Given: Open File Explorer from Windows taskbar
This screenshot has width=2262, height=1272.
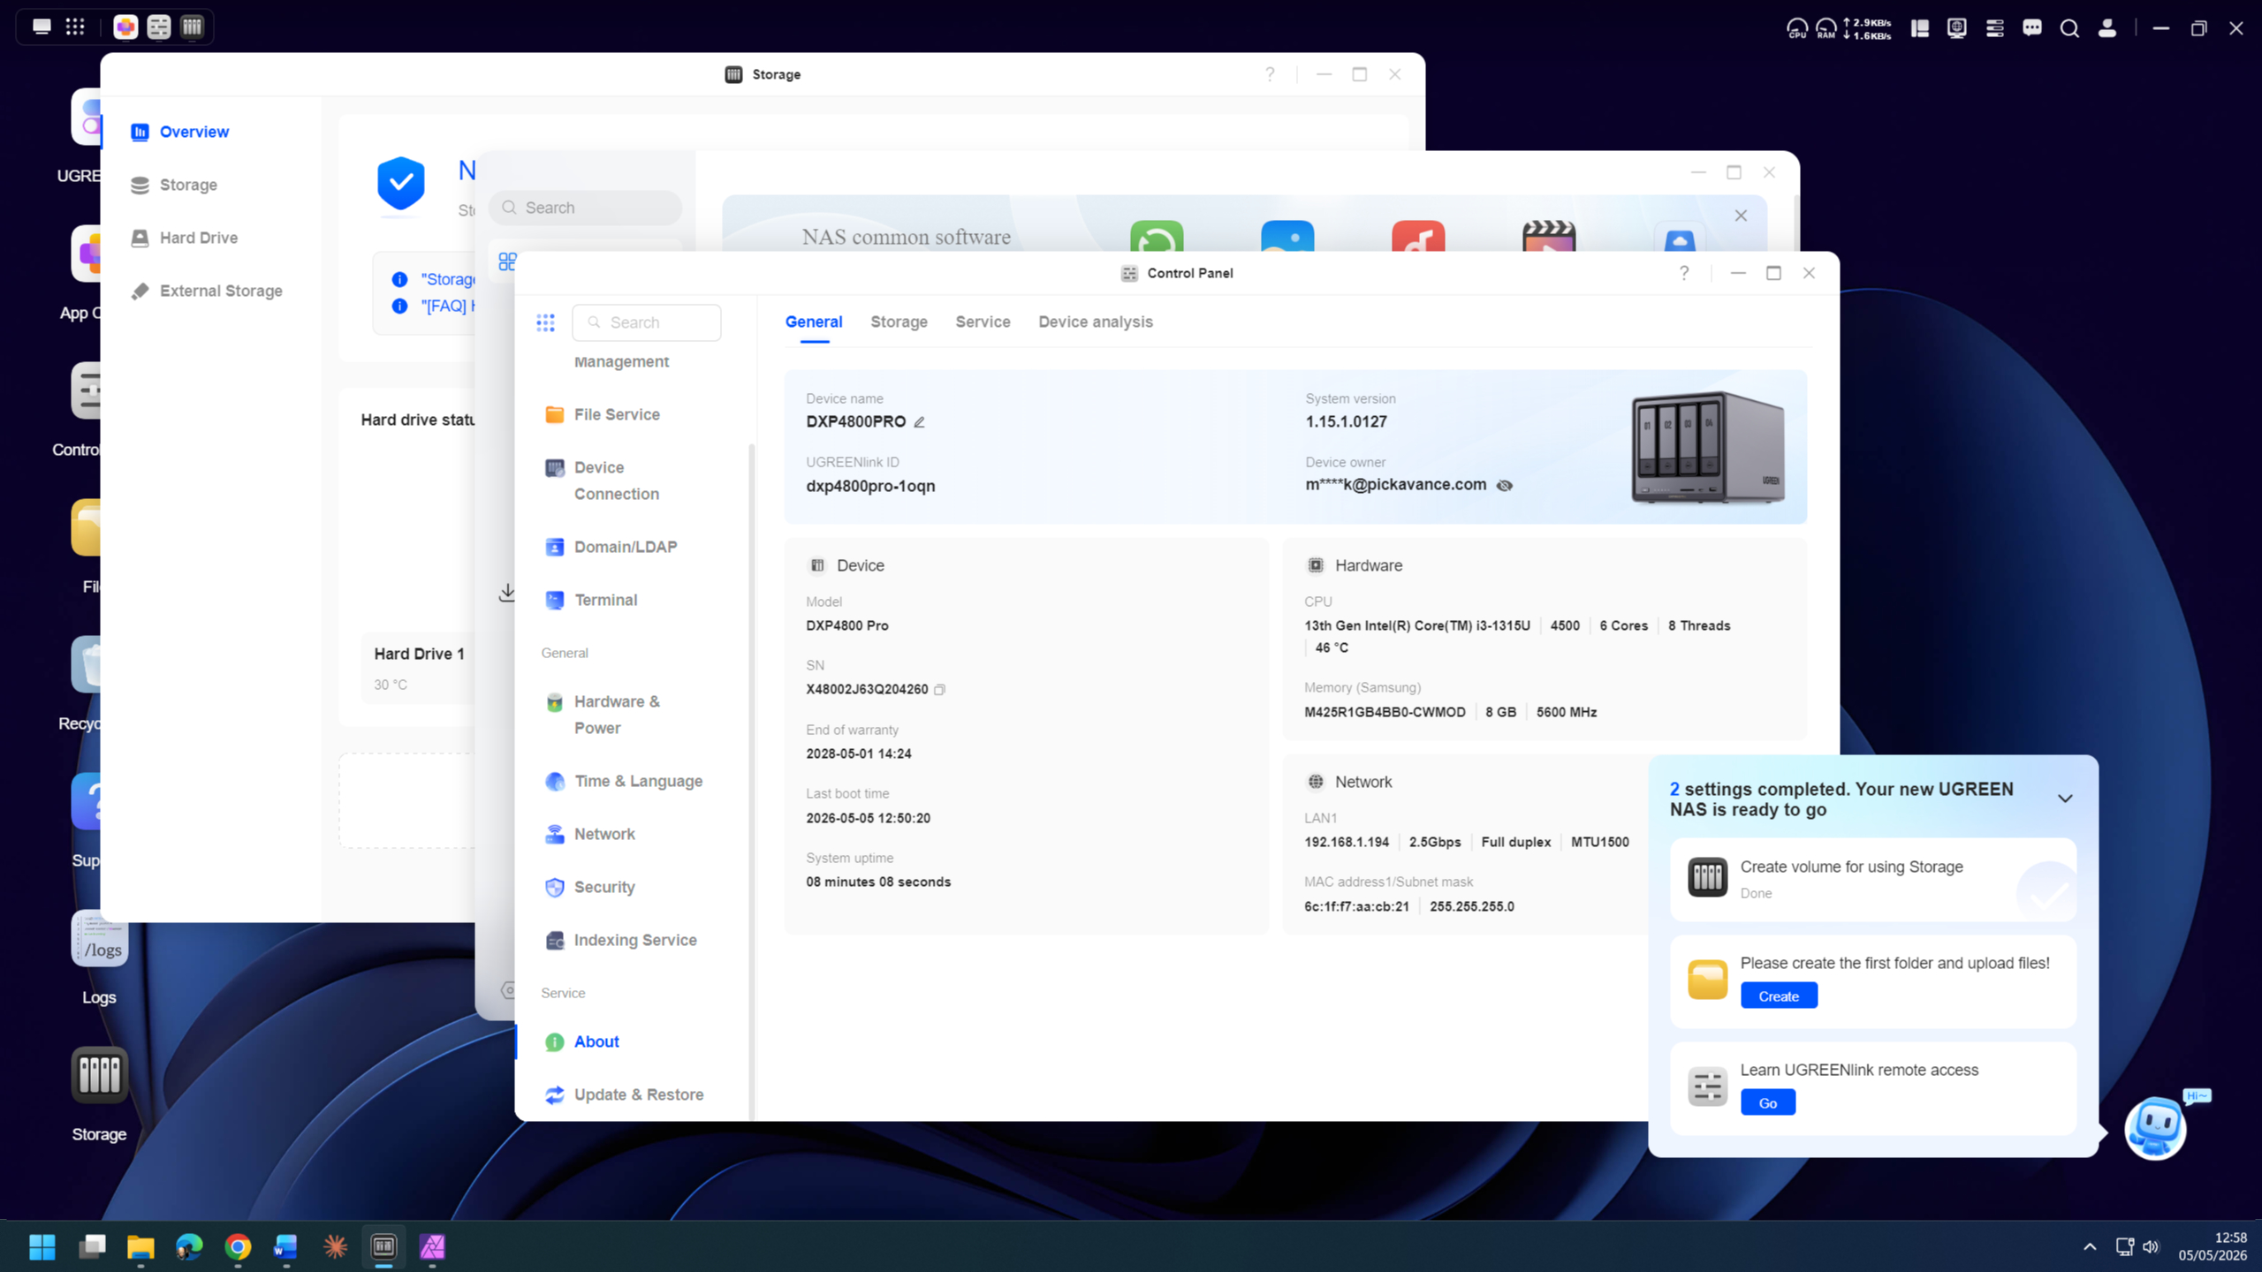Looking at the screenshot, I should click(140, 1246).
